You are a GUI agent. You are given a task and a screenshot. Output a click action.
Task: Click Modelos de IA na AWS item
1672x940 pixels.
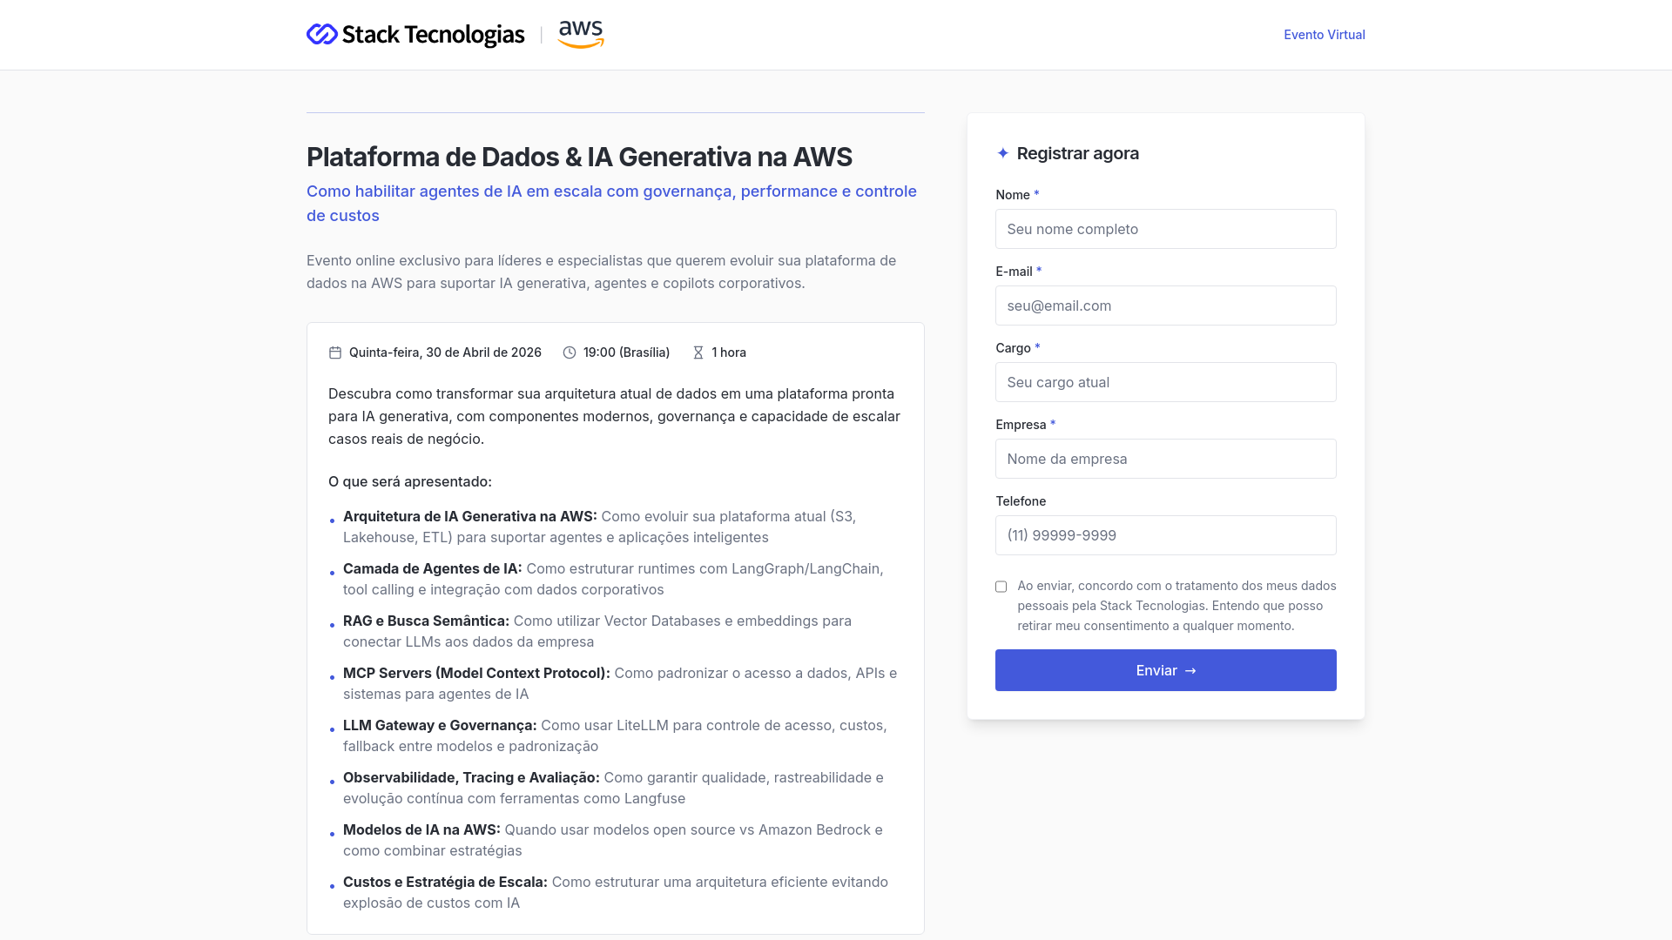click(x=613, y=840)
